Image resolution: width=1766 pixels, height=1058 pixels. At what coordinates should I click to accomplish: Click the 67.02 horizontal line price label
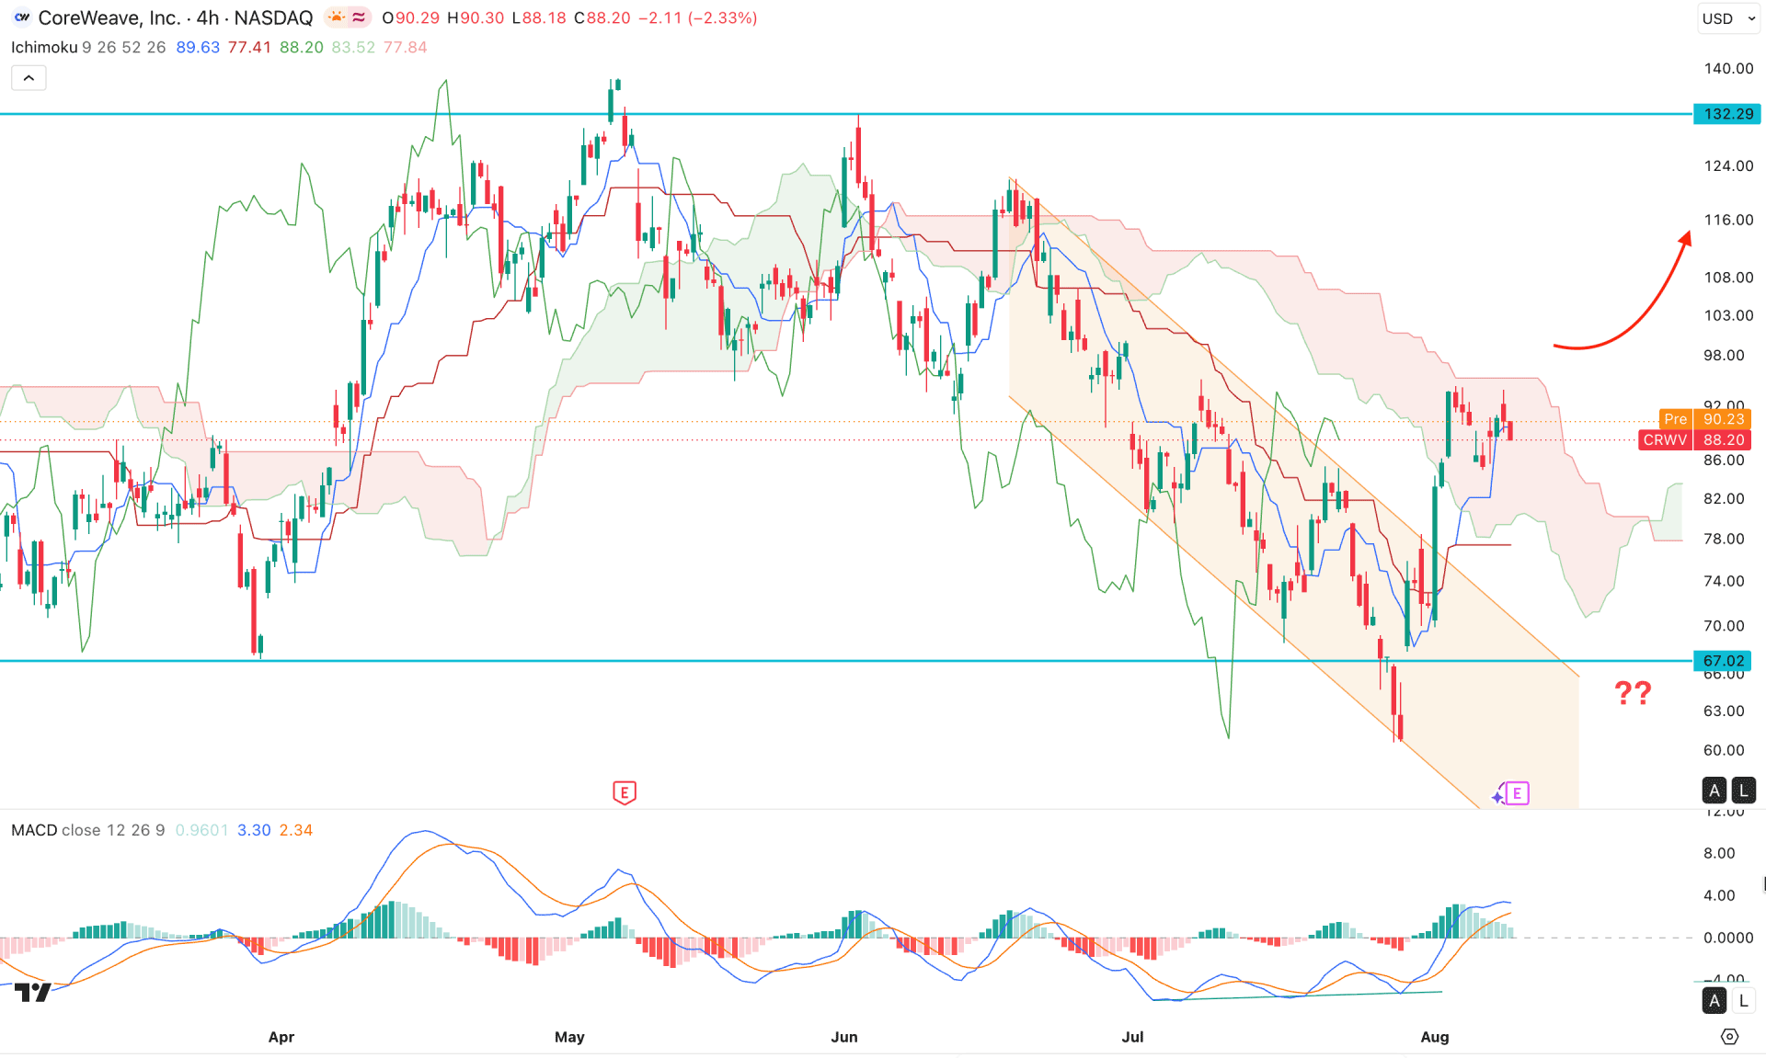pos(1723,661)
